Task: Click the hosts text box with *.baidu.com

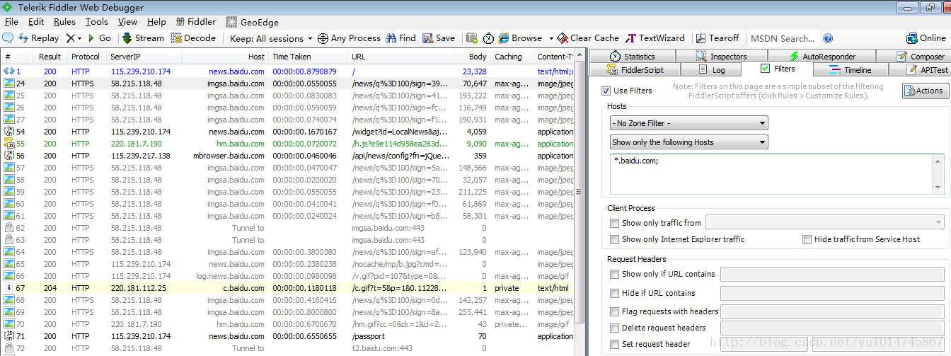Action: point(777,173)
